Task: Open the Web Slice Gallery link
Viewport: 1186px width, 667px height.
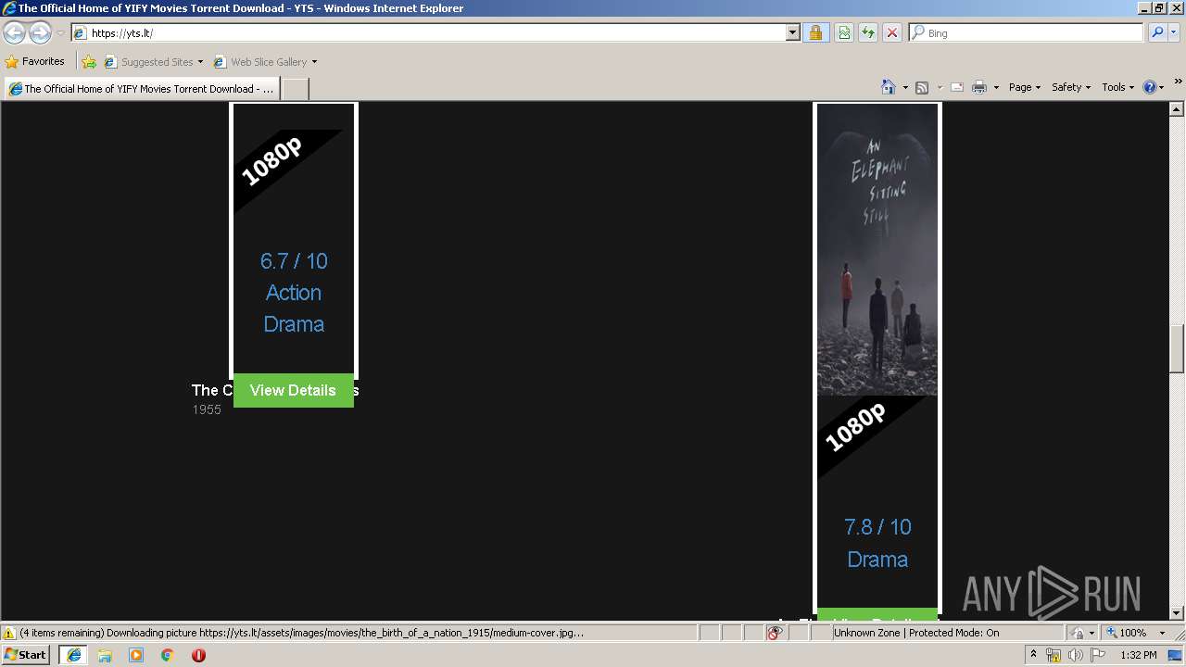Action: coord(260,62)
